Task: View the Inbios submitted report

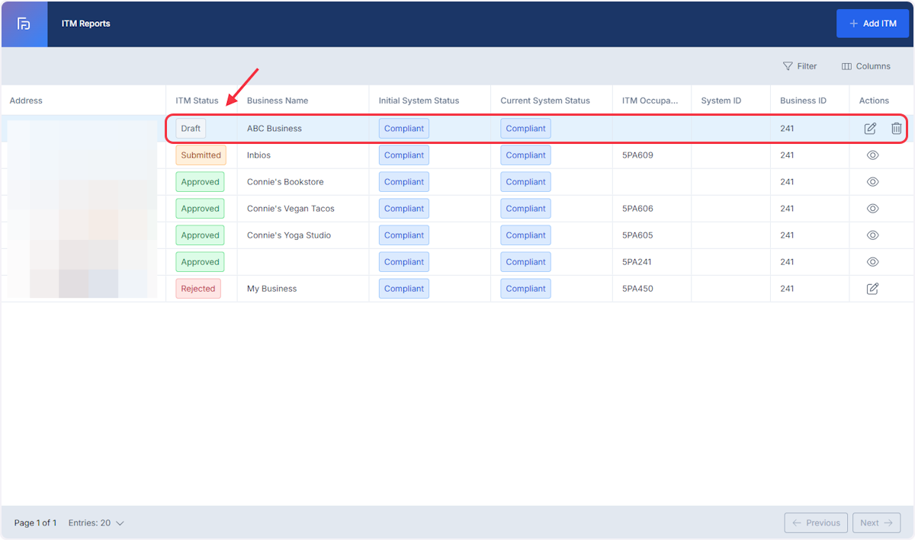Action: click(873, 155)
